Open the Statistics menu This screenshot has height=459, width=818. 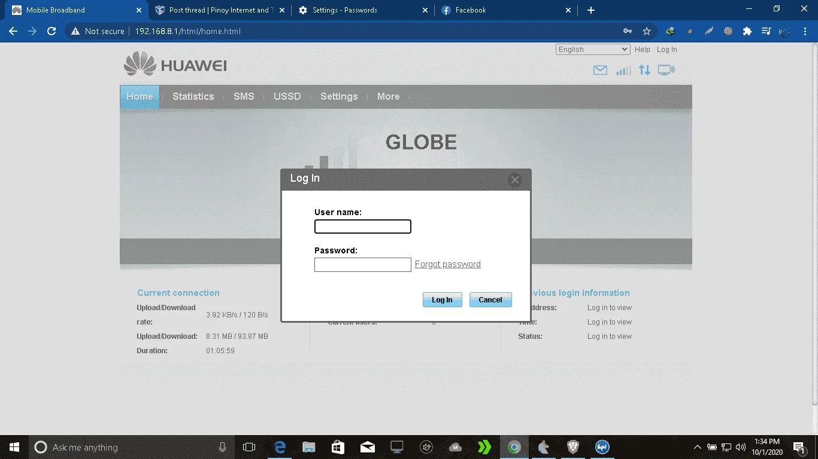pos(193,96)
